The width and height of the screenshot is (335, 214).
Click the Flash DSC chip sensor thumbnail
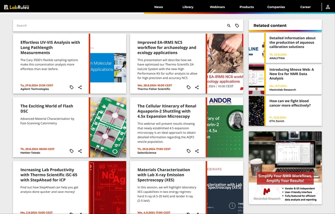click(108, 127)
